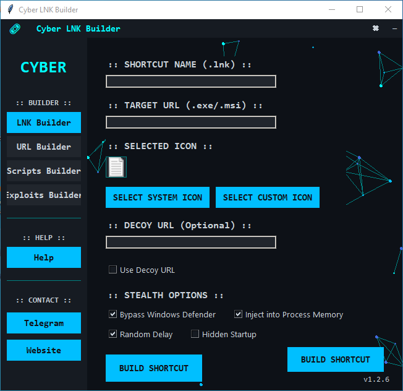Toggle the Bypass Windows Defender checkbox
Image resolution: width=403 pixels, height=391 pixels.
coord(113,314)
